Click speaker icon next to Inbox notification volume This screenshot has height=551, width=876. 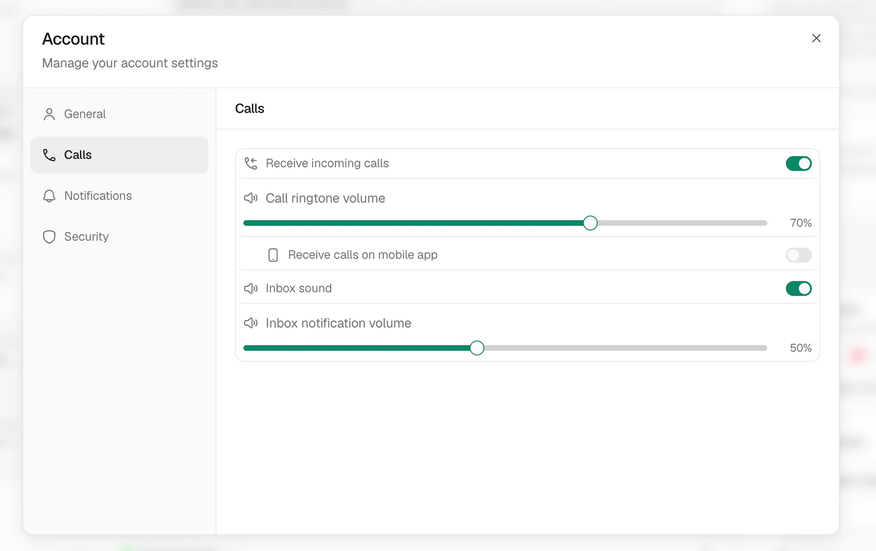tap(251, 323)
